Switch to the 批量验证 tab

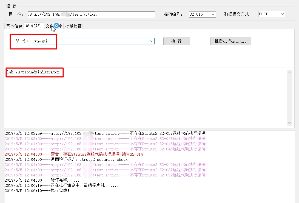pos(73,26)
